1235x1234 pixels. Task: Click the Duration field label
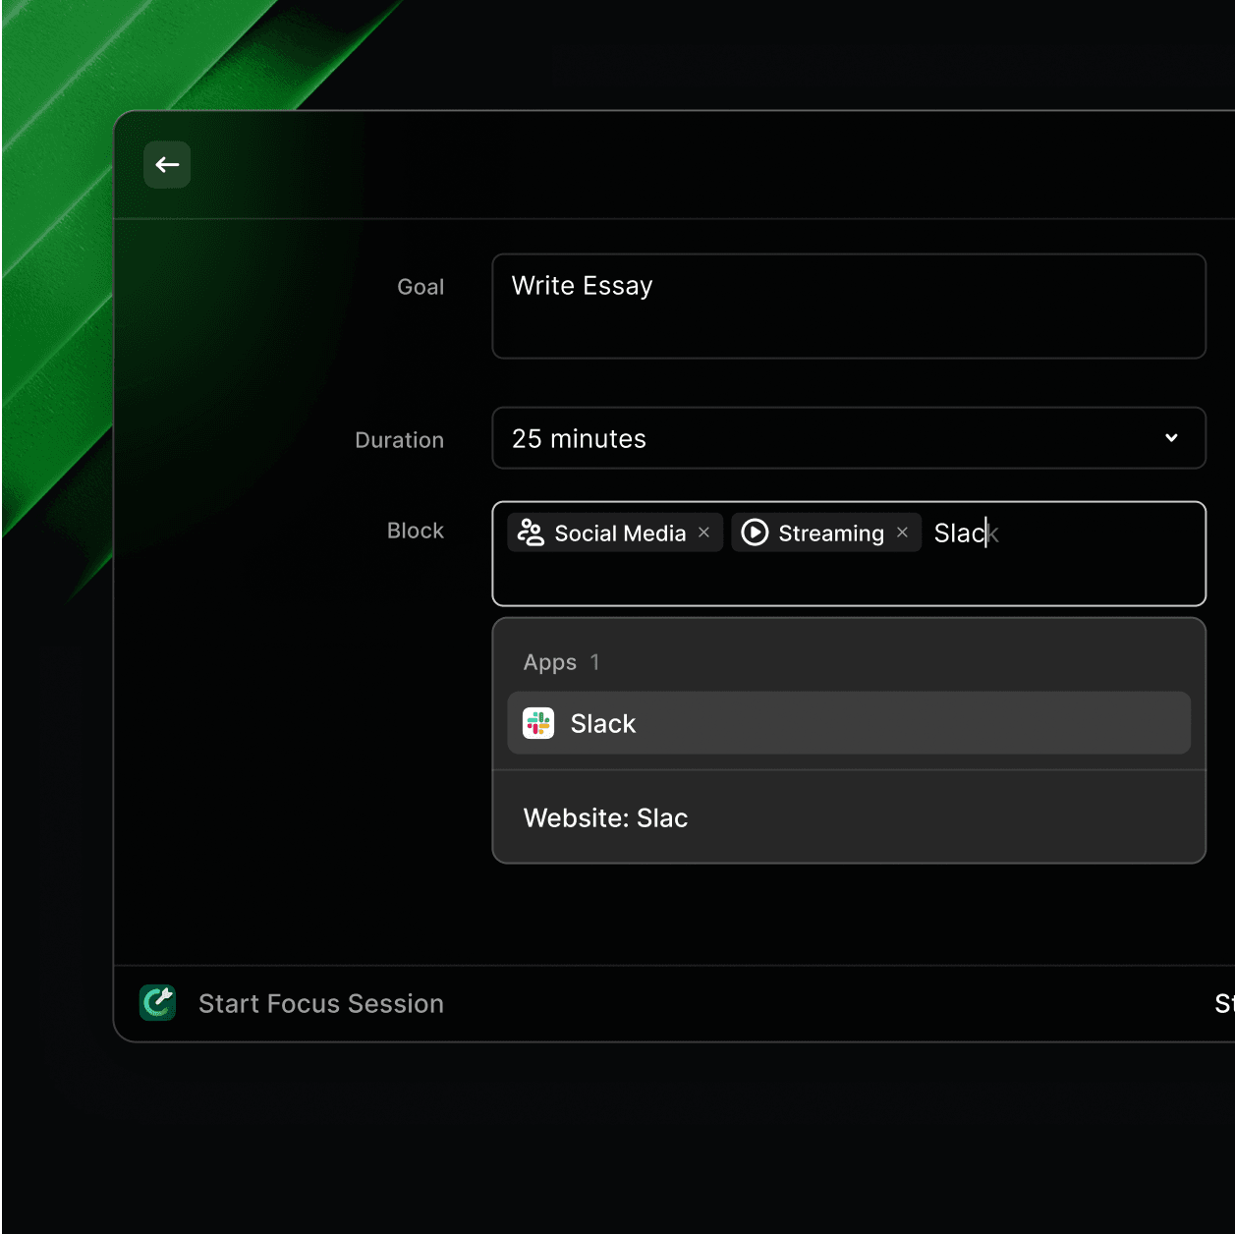[x=399, y=440]
